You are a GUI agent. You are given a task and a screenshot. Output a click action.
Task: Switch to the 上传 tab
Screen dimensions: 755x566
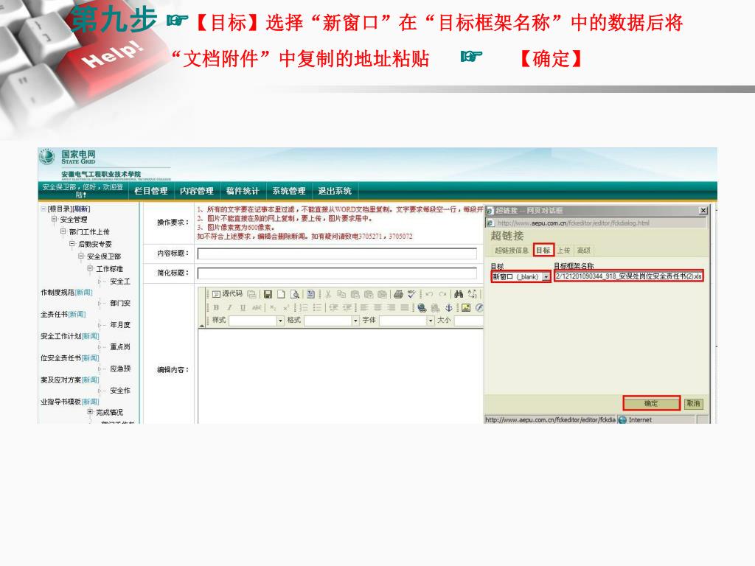coord(563,251)
